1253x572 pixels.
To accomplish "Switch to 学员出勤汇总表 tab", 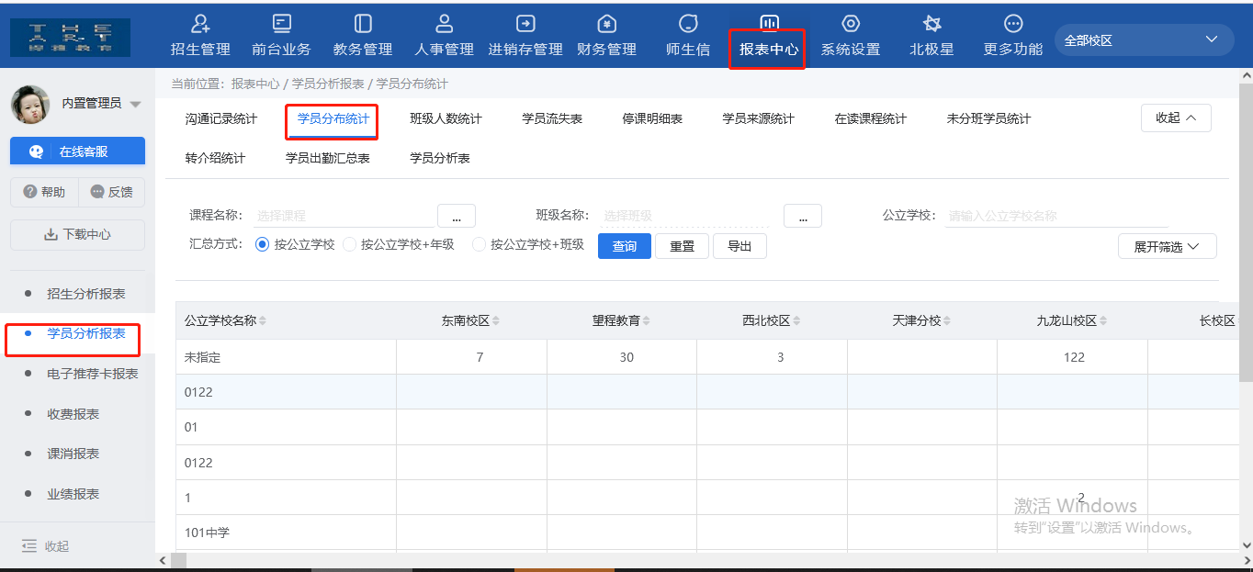I will click(x=328, y=159).
